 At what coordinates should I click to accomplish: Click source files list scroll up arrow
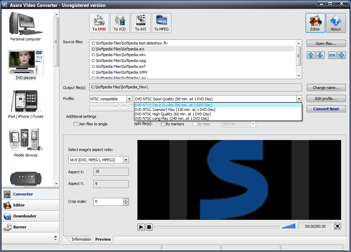[299, 43]
